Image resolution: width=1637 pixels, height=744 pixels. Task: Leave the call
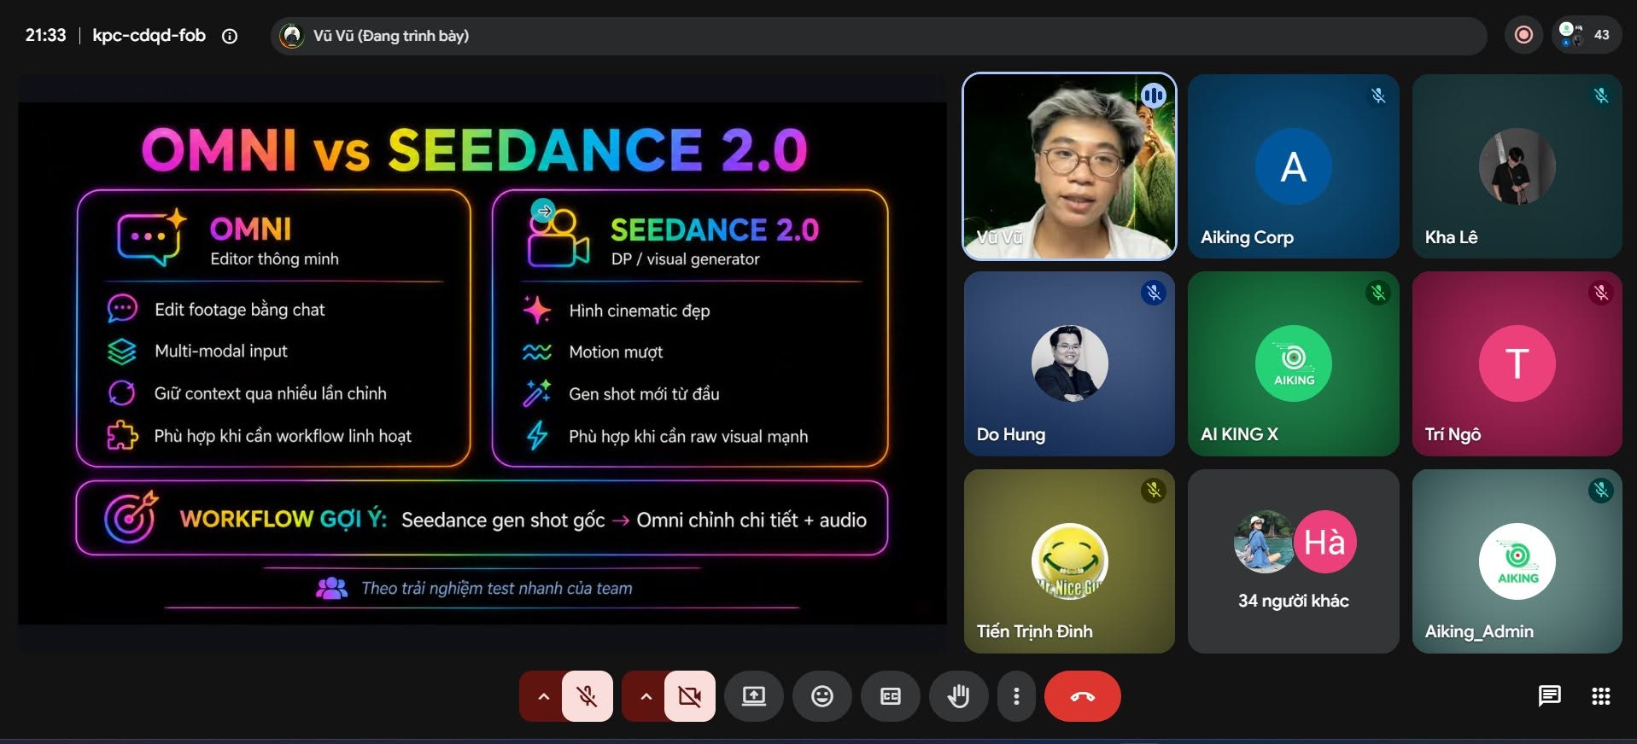click(1083, 696)
